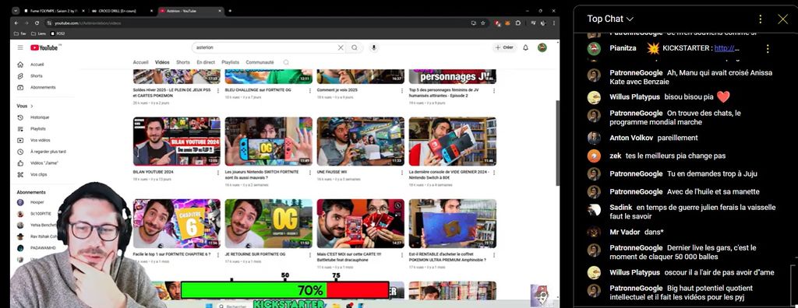Switch to the Playlists channel tab
Viewport: 798px width, 308px height.
point(230,62)
